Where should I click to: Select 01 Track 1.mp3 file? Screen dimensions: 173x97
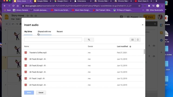pyautogui.click(x=82, y=78)
